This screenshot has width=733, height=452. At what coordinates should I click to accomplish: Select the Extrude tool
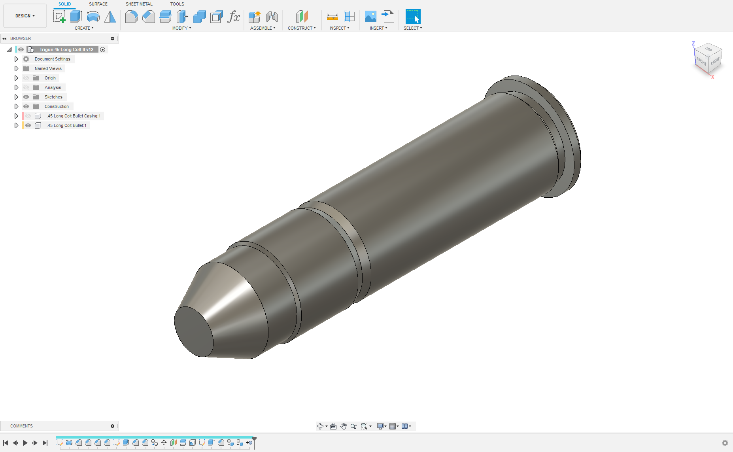pos(76,17)
